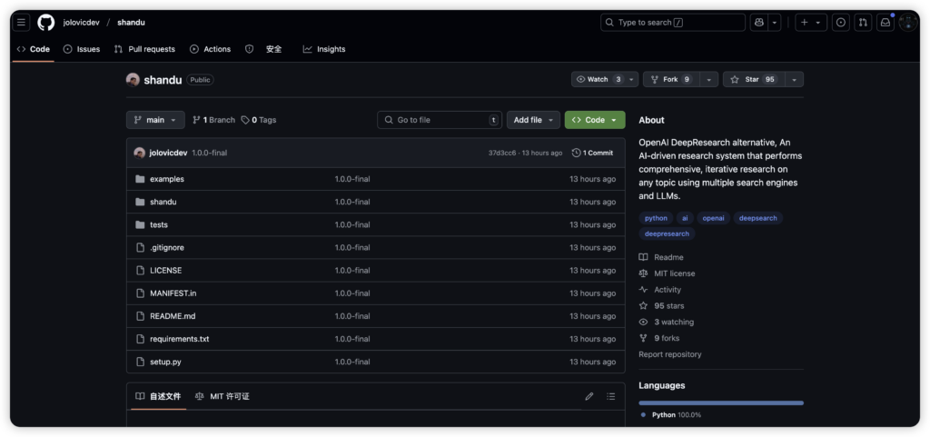Open the README outline list icon
The image size is (930, 437).
tap(611, 396)
